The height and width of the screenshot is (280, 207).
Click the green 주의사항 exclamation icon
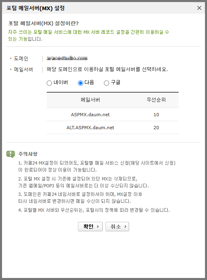coord(11,154)
